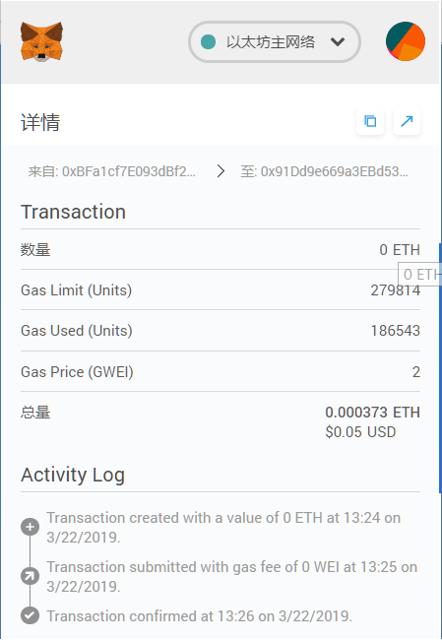
Task: Expand the 以太坊主网络 network dropdown
Action: coord(275,41)
